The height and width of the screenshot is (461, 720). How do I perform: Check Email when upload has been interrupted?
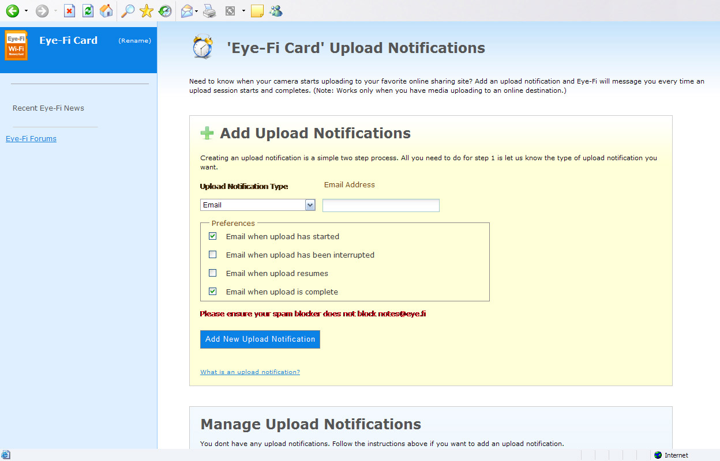[213, 255]
